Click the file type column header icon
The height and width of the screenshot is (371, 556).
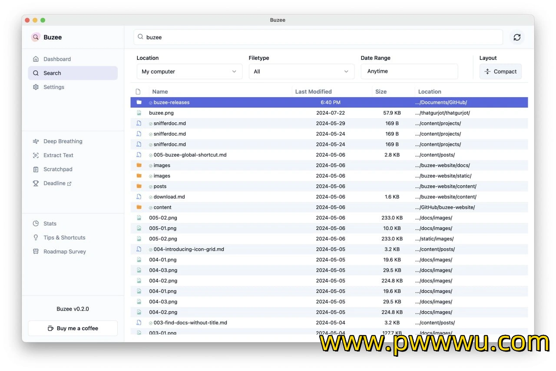tap(138, 92)
